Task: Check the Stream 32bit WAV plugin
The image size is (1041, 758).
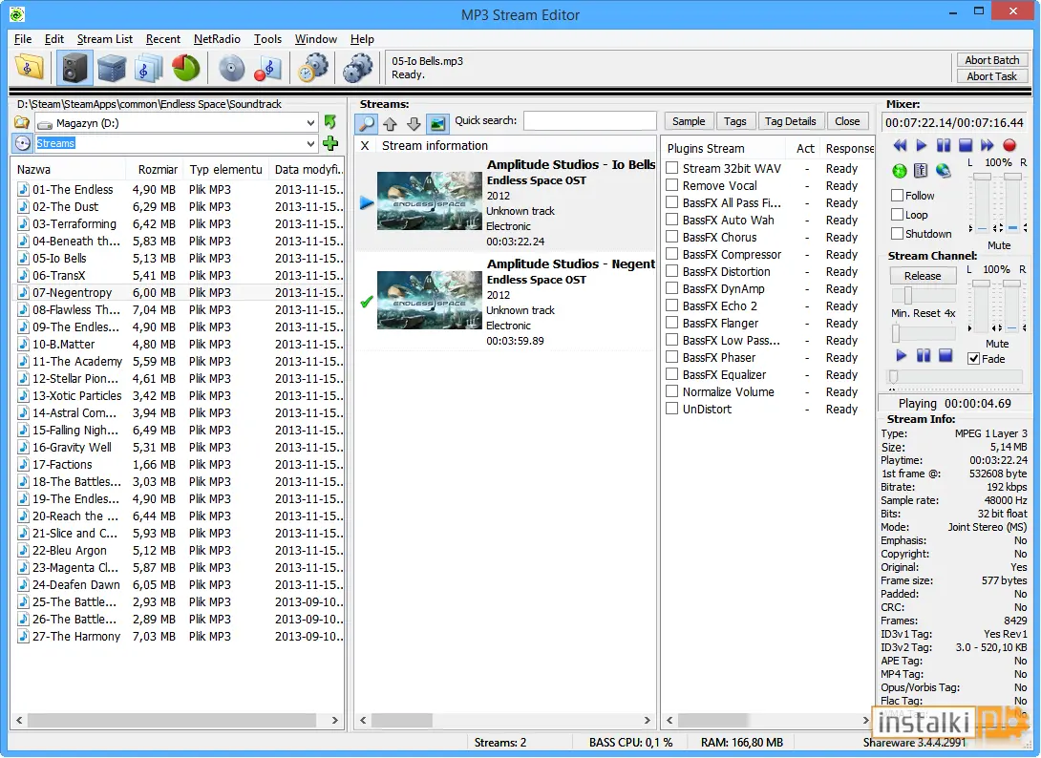Action: pyautogui.click(x=671, y=168)
